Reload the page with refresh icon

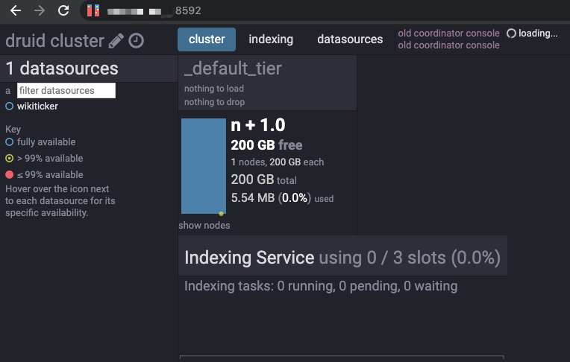click(63, 10)
